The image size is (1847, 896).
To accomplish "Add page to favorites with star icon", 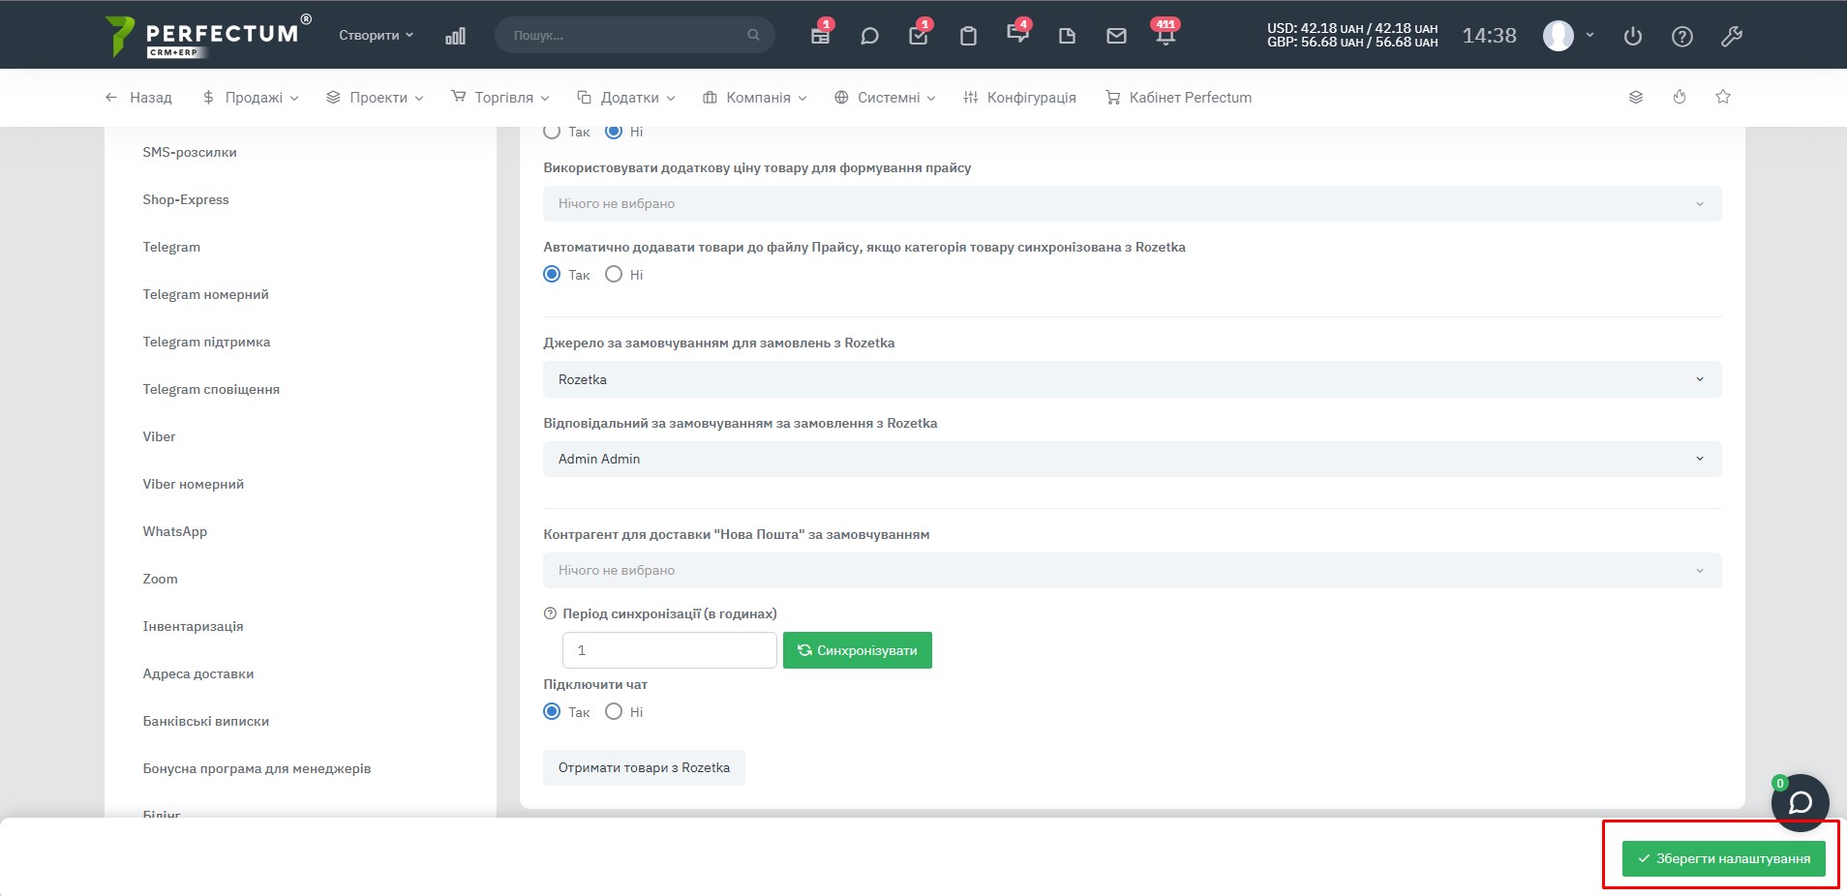I will coord(1722,97).
